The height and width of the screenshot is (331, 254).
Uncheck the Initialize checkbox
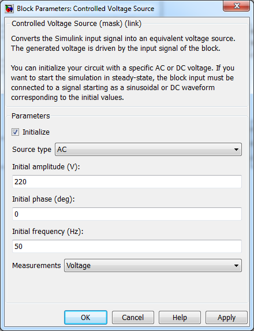tap(15, 132)
